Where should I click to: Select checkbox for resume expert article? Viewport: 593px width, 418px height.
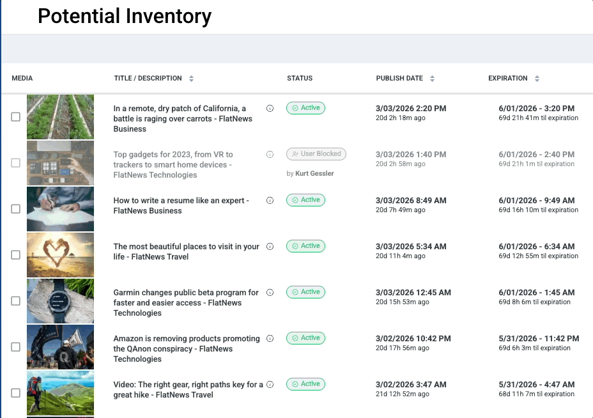16,209
